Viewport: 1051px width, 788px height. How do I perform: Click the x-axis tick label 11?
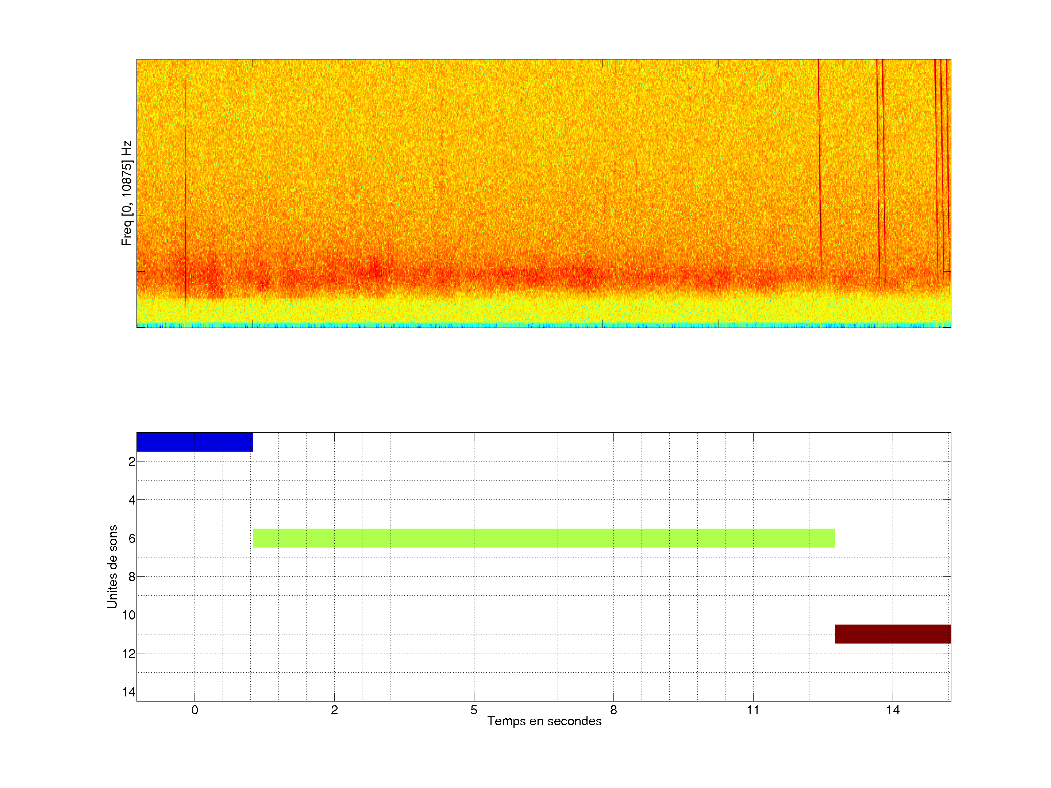[753, 710]
